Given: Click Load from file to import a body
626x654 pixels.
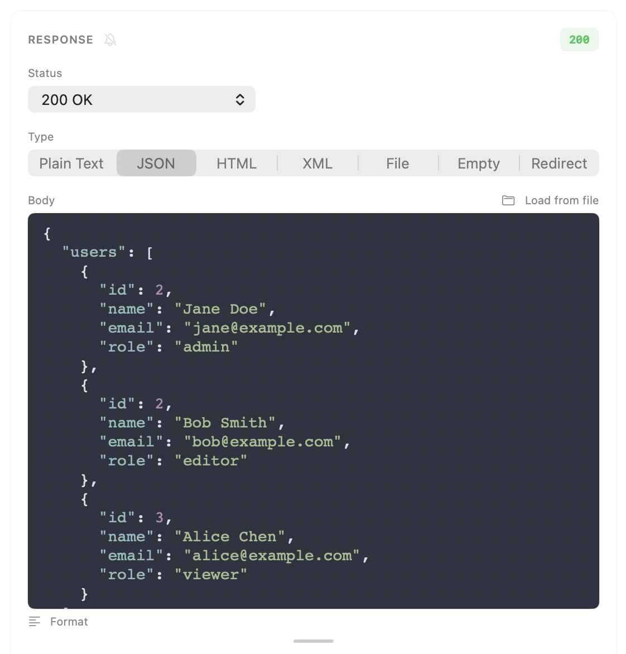Looking at the screenshot, I should [x=561, y=200].
